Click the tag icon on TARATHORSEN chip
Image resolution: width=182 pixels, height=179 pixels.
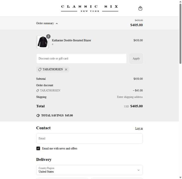coord(40,70)
